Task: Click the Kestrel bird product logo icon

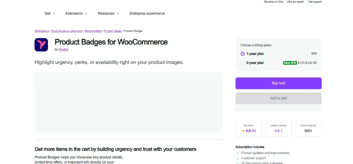Action: [41, 45]
